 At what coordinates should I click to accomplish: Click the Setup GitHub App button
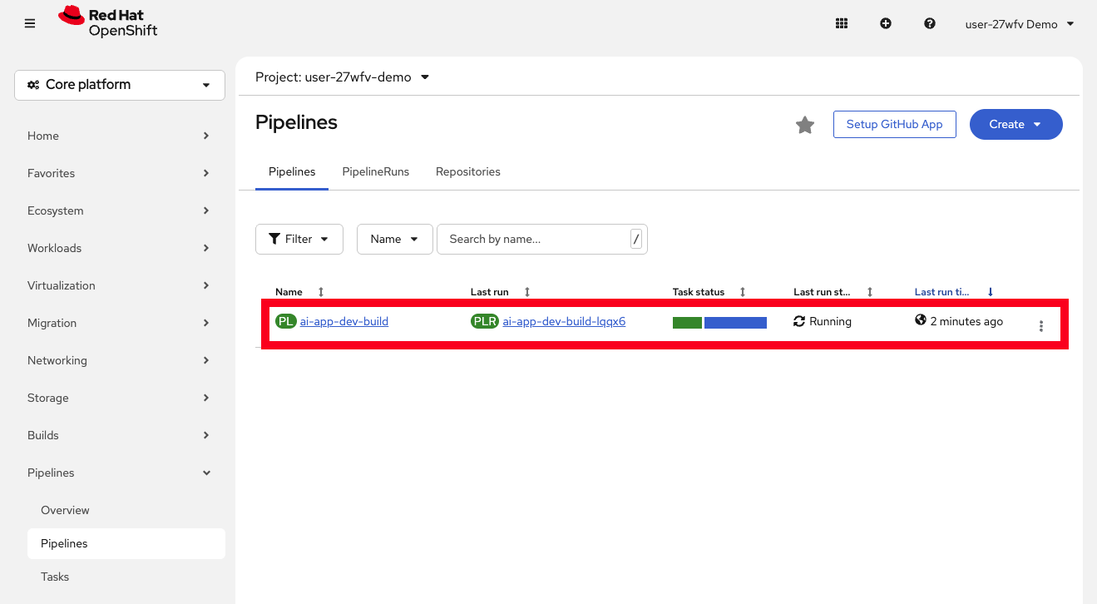point(894,124)
